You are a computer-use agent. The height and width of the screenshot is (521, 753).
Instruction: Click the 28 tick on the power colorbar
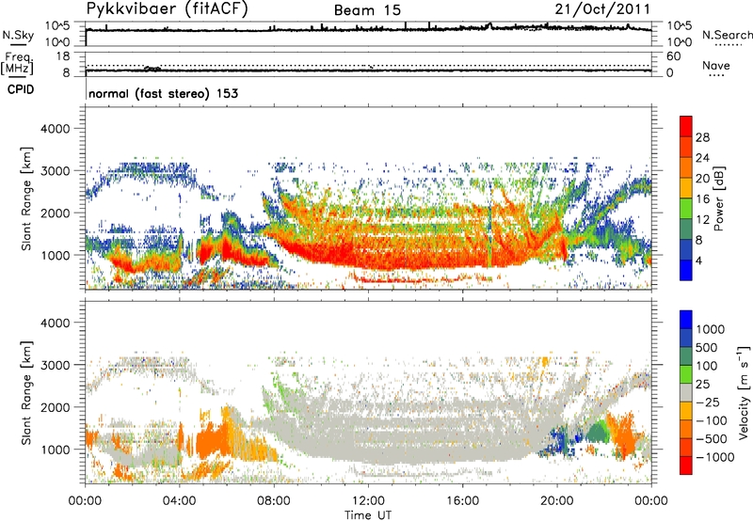pyautogui.click(x=702, y=137)
